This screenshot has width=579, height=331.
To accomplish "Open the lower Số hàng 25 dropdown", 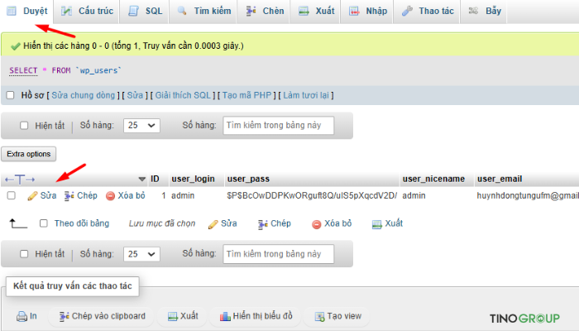I will pyautogui.click(x=141, y=254).
